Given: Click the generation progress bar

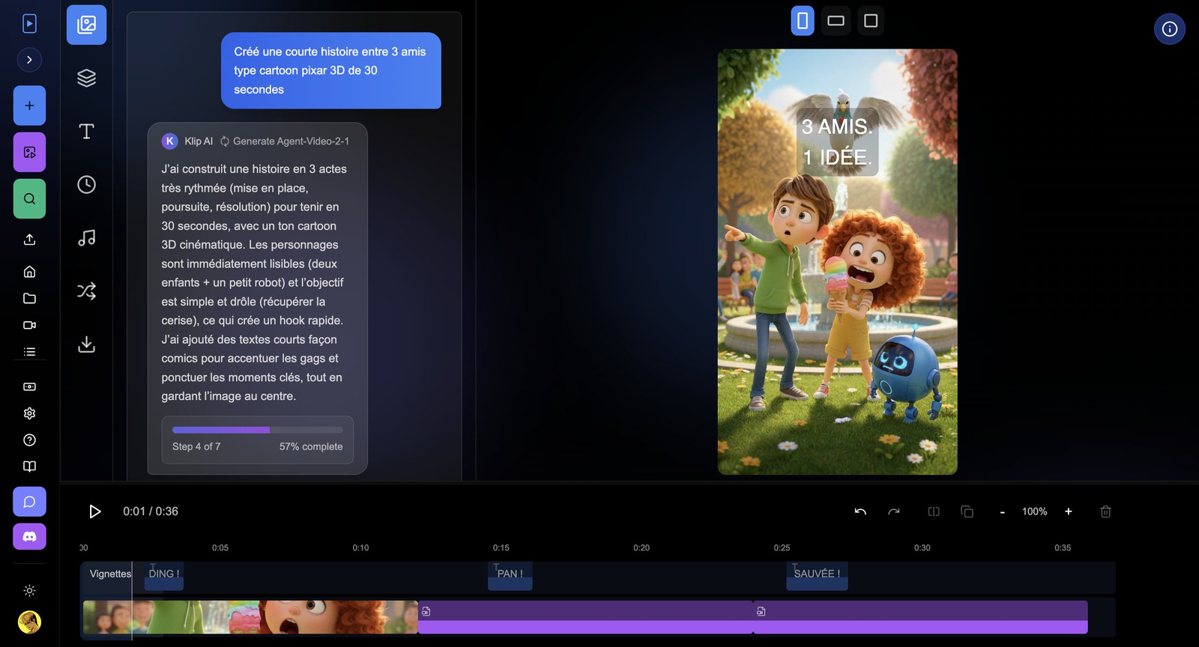Looking at the screenshot, I should [257, 430].
